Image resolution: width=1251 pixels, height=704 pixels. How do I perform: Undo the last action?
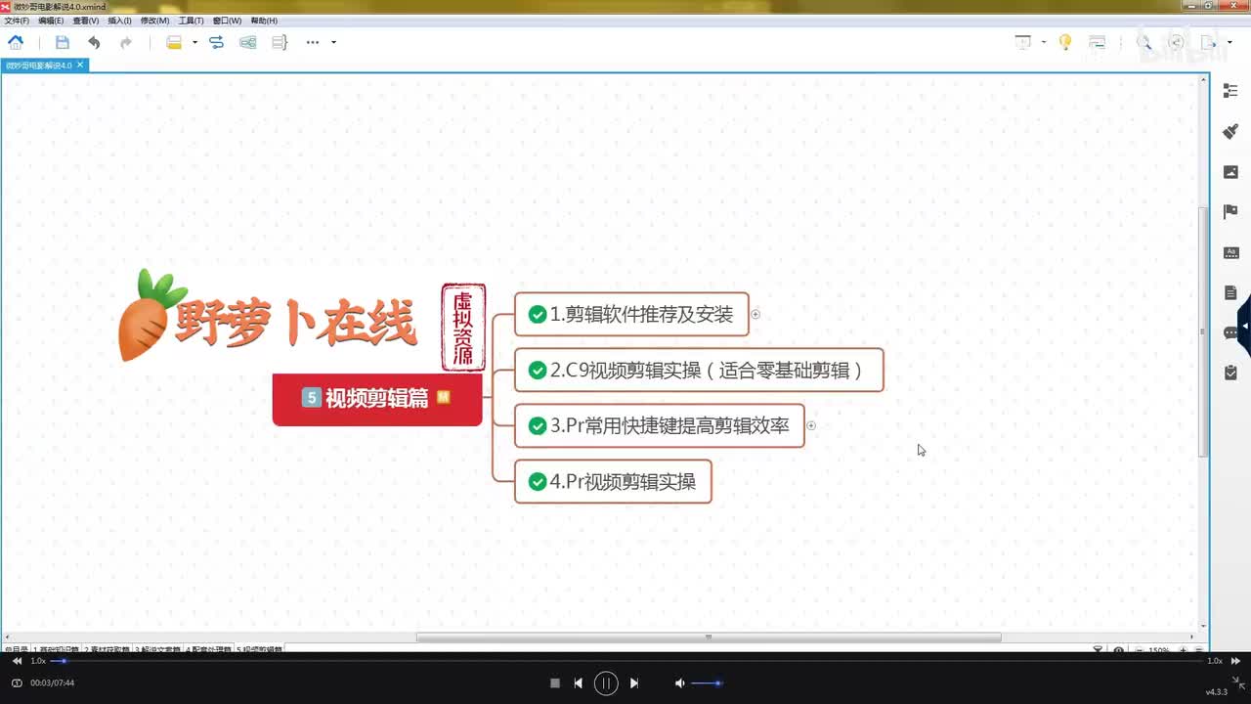(x=94, y=42)
